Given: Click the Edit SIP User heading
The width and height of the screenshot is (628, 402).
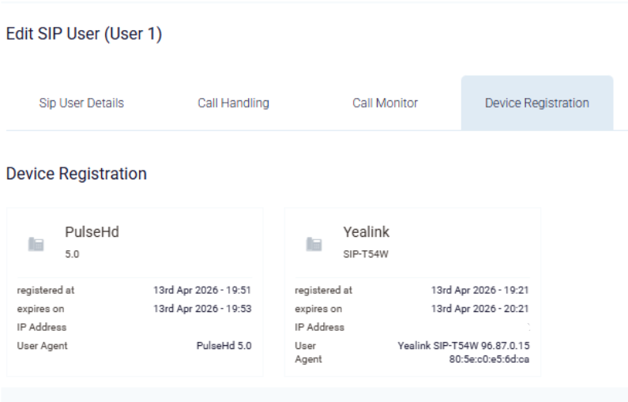Looking at the screenshot, I should (x=84, y=34).
